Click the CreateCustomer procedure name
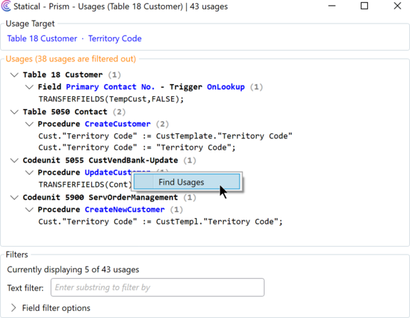 pos(118,124)
